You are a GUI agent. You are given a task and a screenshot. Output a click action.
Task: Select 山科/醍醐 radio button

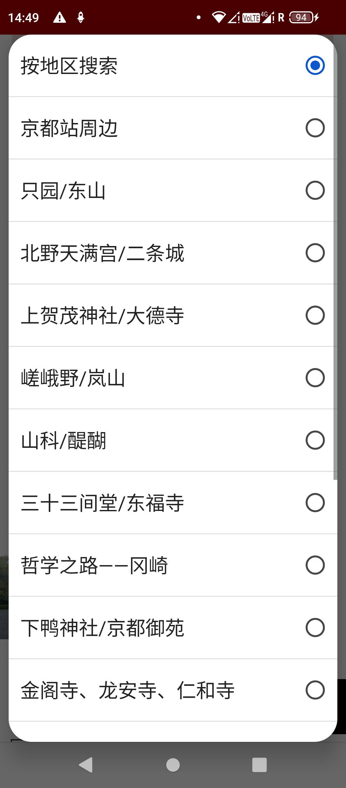tap(315, 440)
